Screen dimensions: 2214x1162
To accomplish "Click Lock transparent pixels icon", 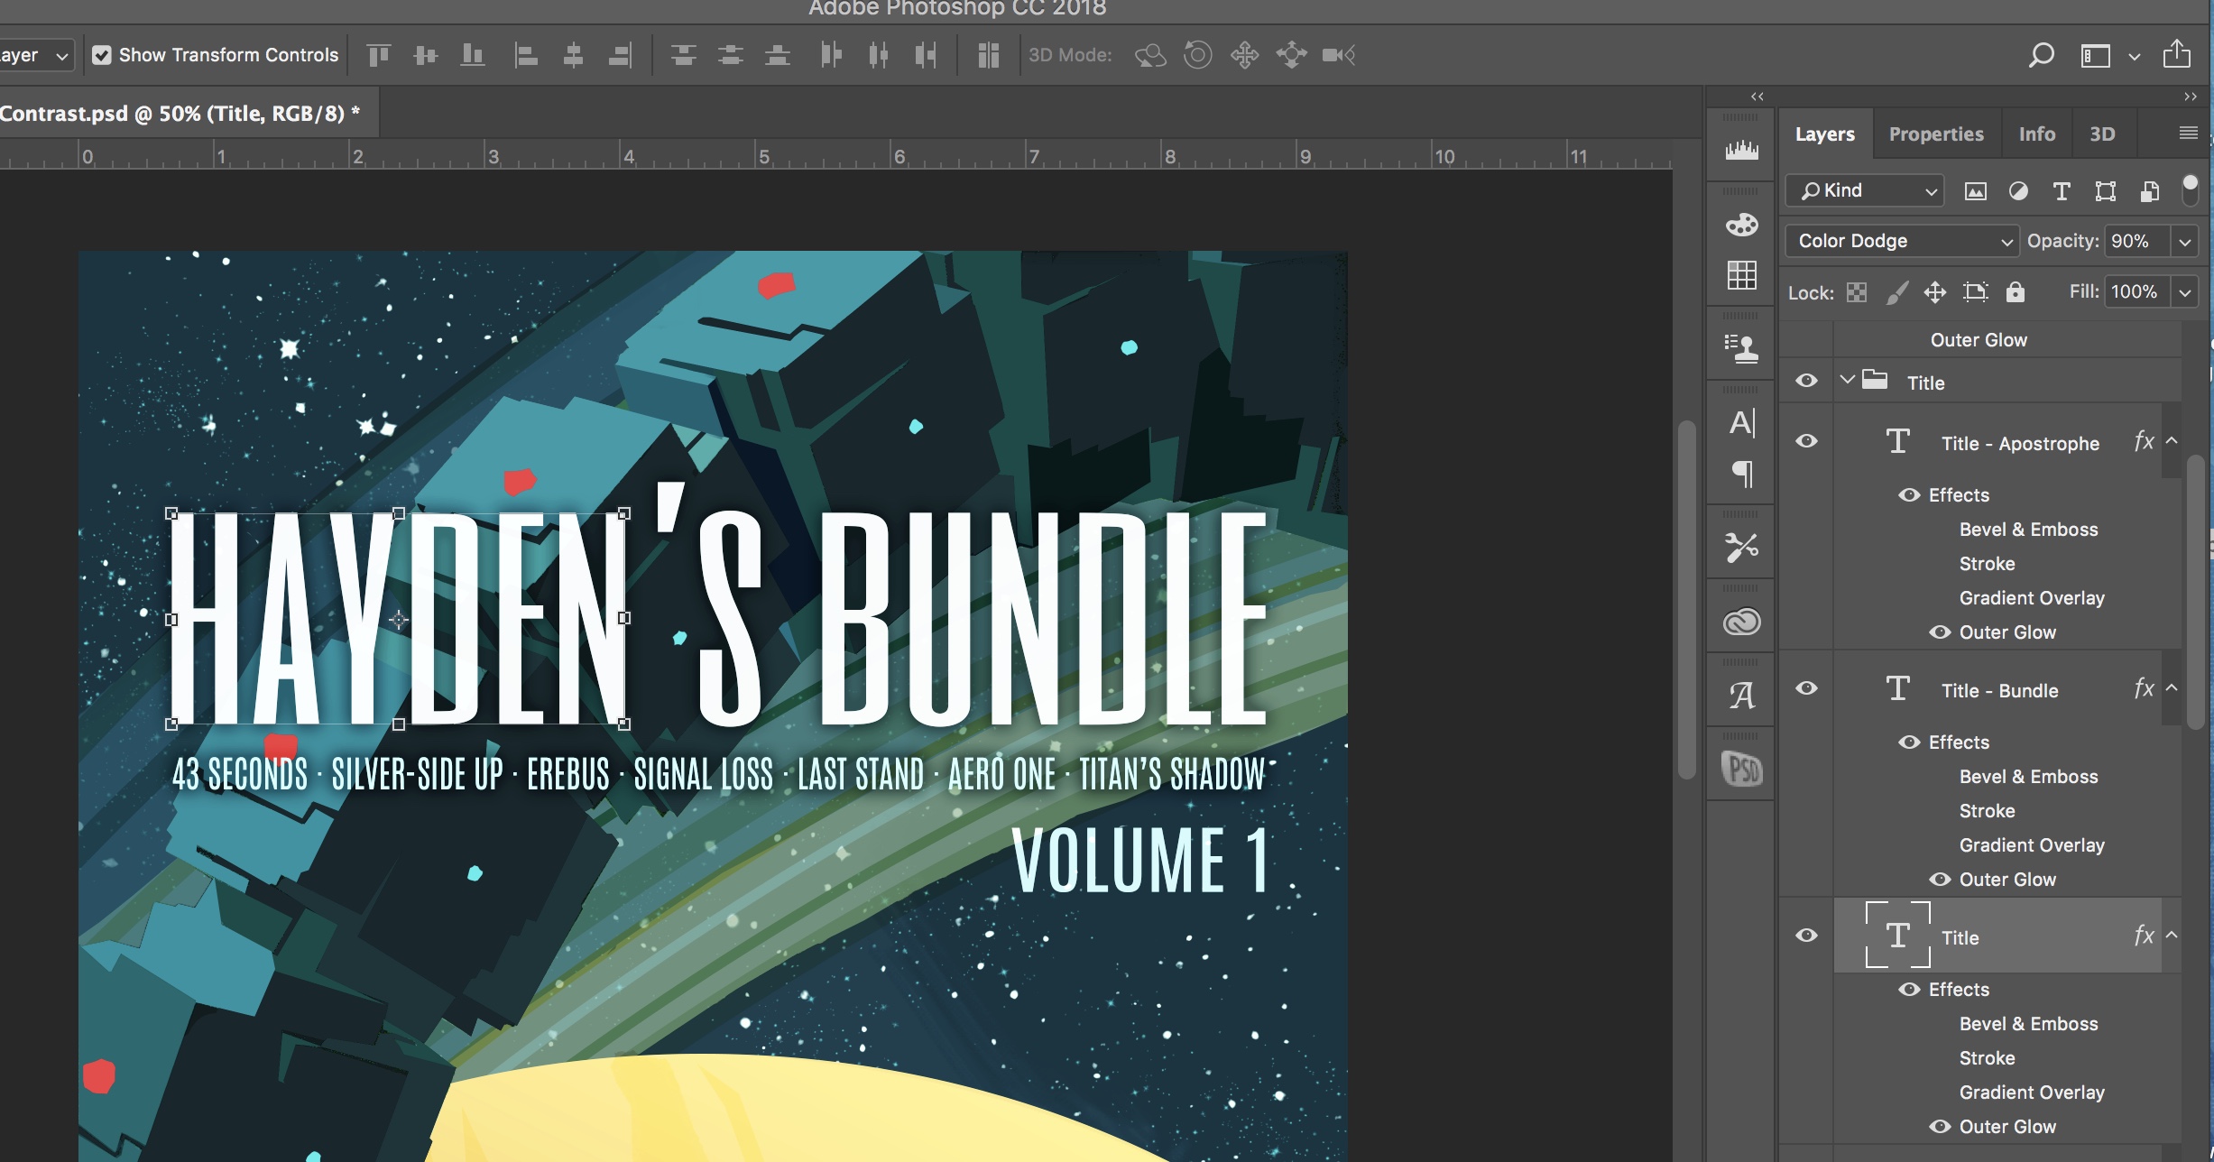I will [x=1857, y=292].
